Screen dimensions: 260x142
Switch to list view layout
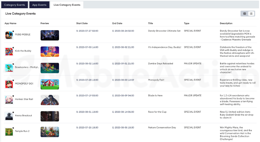pyautogui.click(x=251, y=14)
